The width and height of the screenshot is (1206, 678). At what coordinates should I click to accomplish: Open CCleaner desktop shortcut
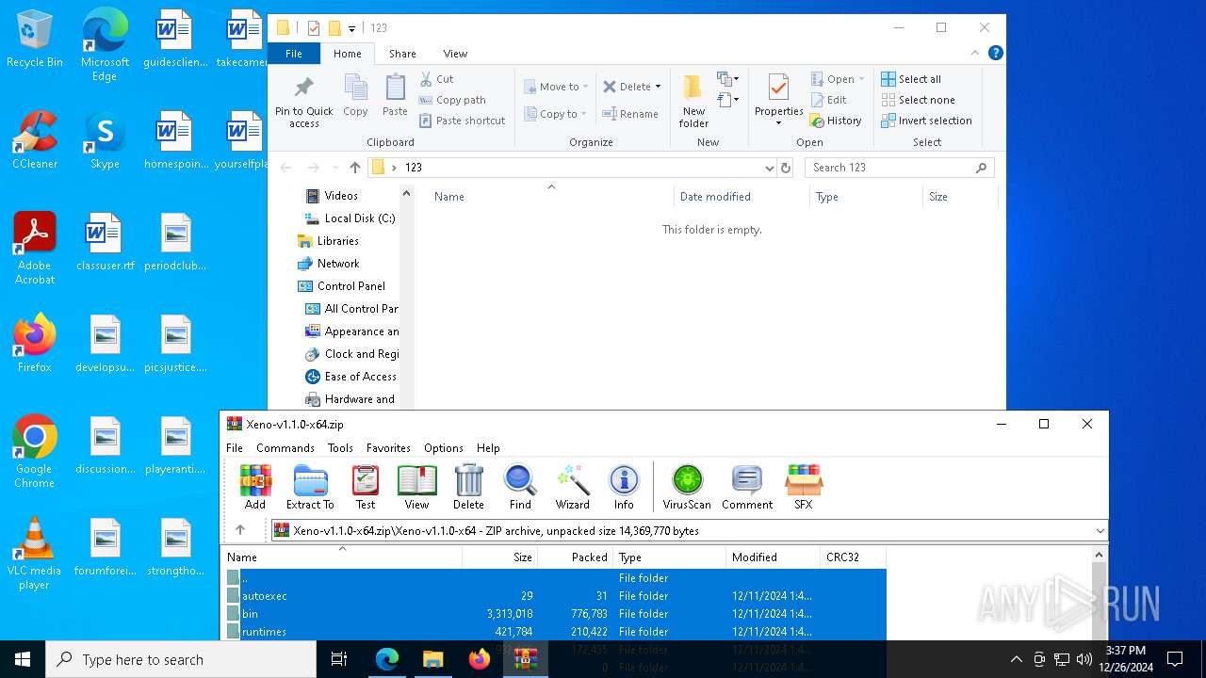click(35, 140)
